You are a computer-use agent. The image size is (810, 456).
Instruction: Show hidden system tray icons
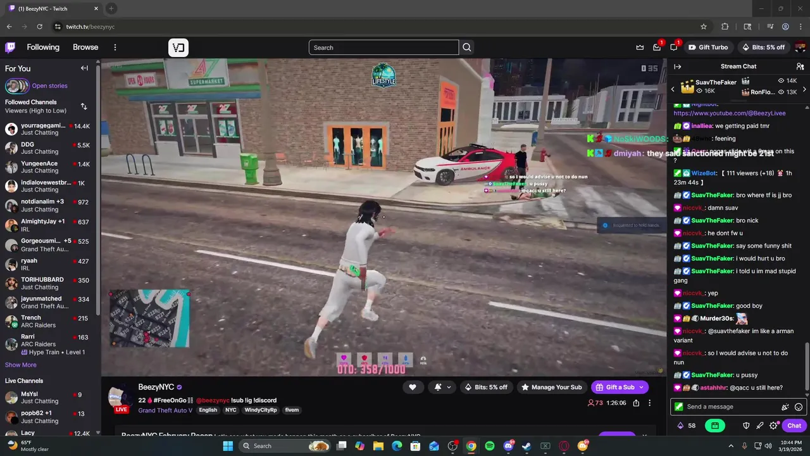coord(731,446)
